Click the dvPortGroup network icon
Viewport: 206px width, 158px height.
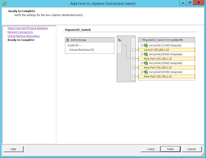(x=68, y=40)
